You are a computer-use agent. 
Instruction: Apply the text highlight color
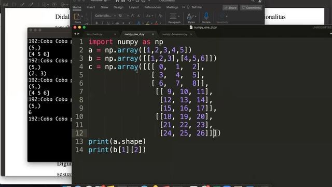pyautogui.click(x=147, y=23)
